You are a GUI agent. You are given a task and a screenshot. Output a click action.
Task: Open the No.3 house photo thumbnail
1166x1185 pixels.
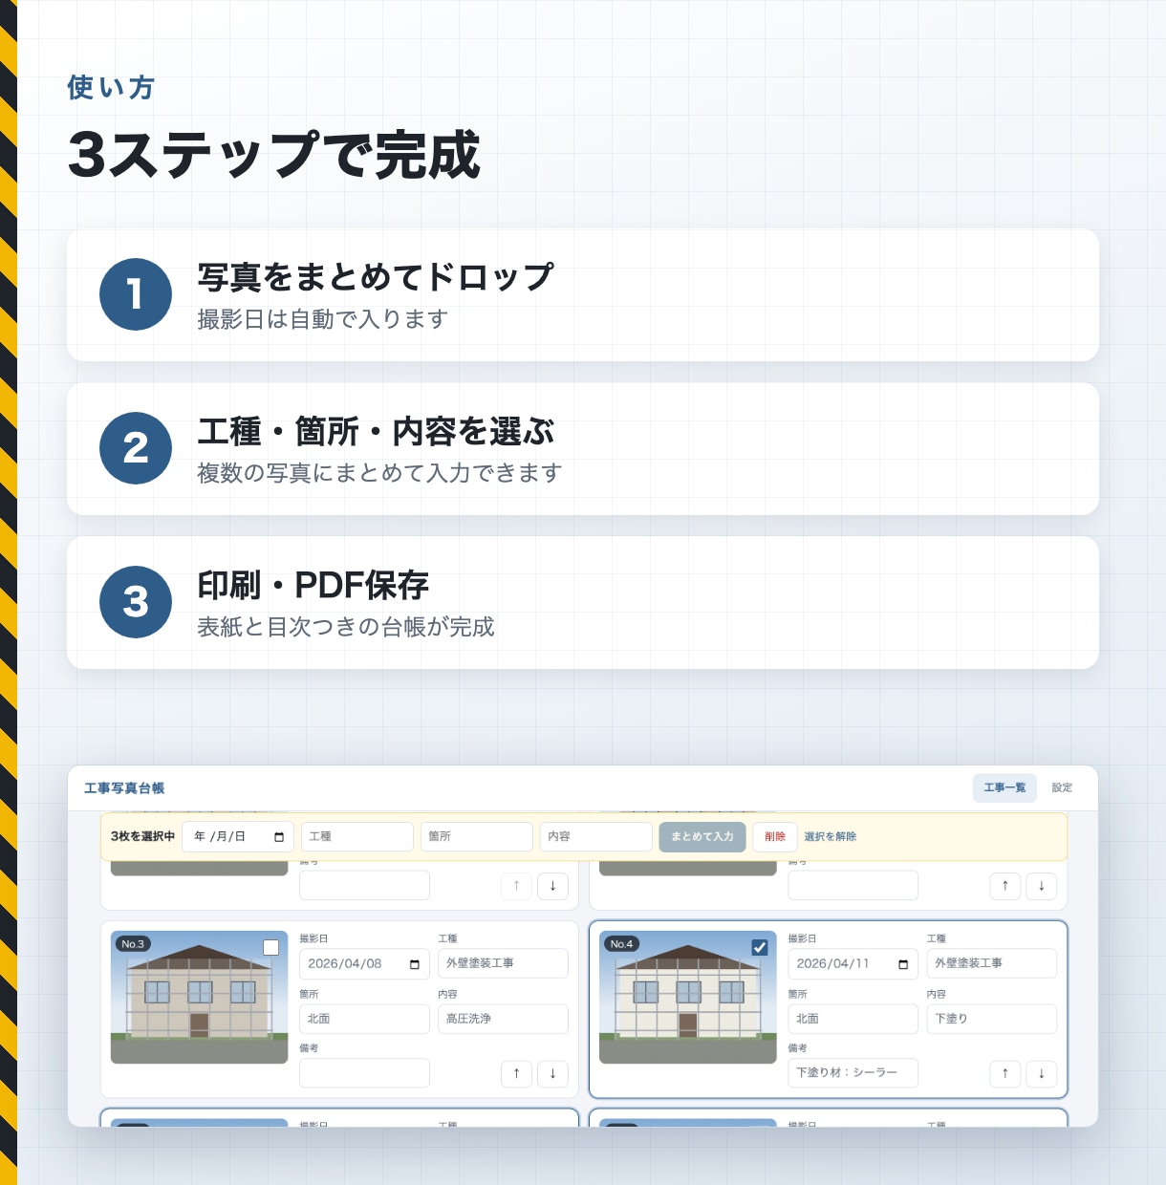pos(199,998)
